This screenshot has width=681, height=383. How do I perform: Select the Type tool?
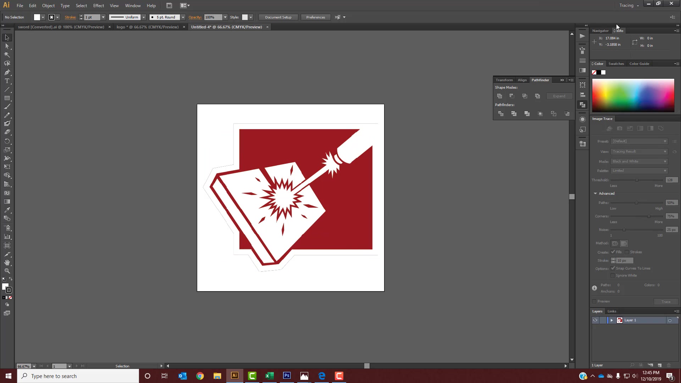[7, 81]
